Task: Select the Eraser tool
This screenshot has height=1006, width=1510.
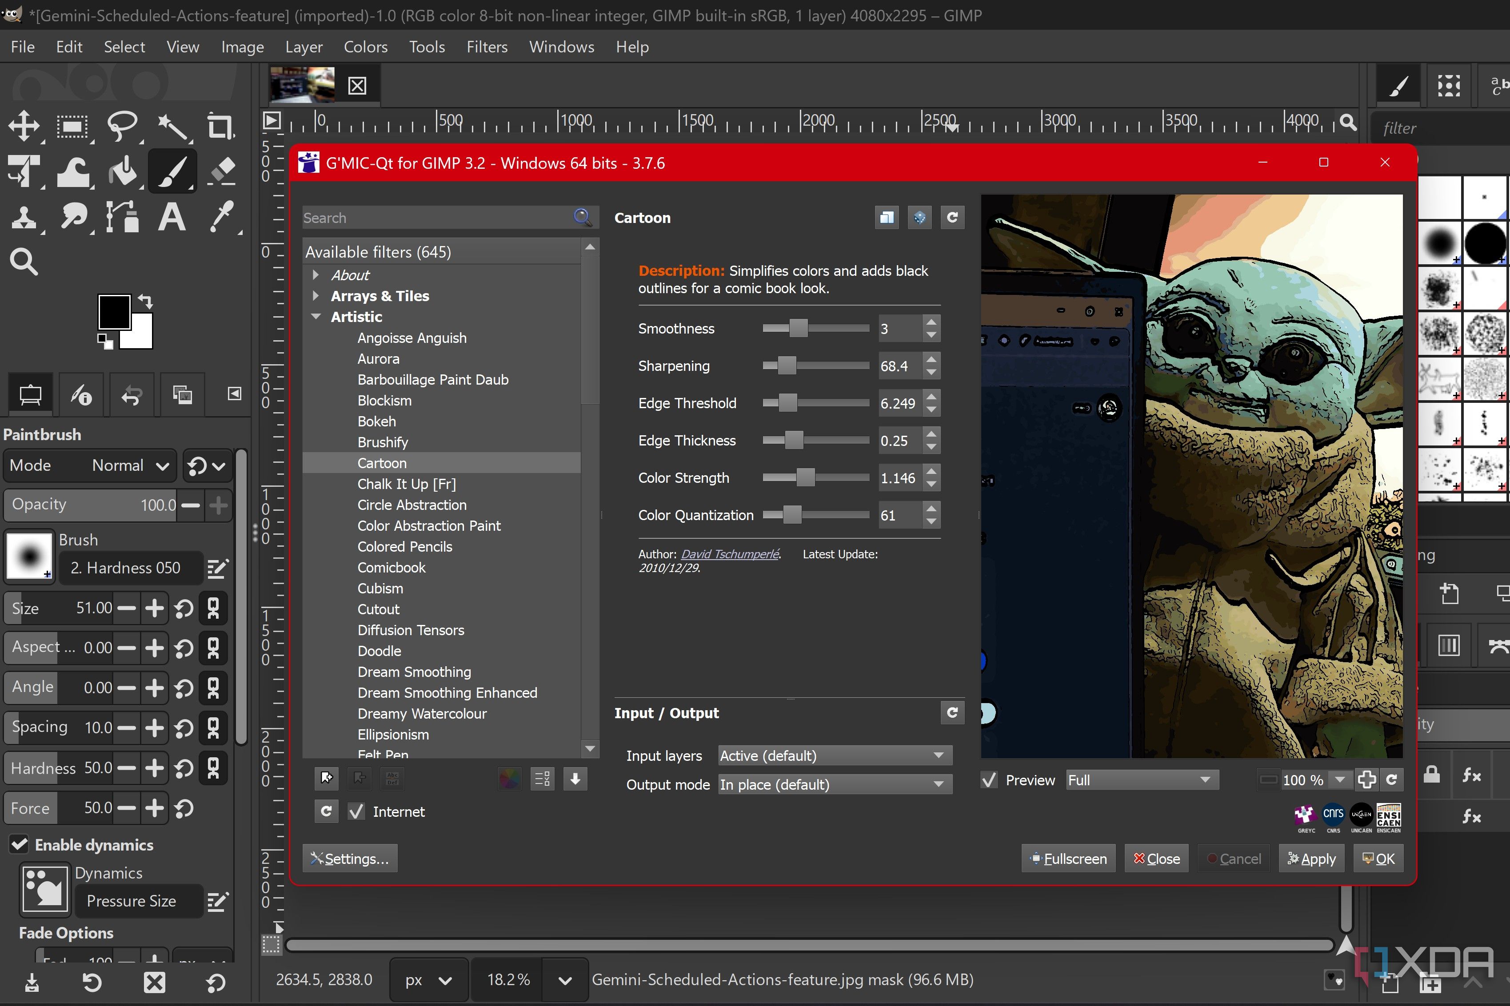Action: tap(222, 172)
